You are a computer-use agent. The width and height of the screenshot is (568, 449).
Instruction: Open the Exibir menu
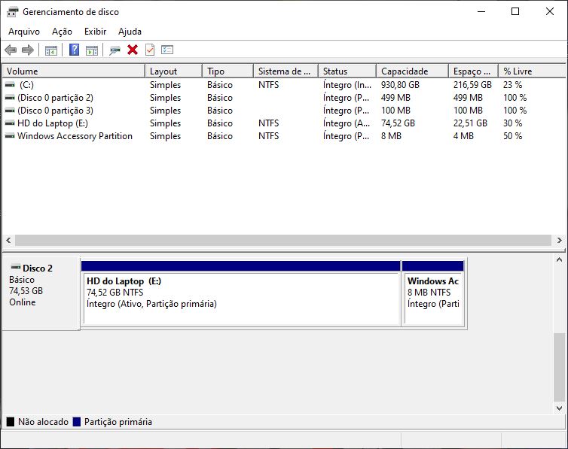coord(95,32)
